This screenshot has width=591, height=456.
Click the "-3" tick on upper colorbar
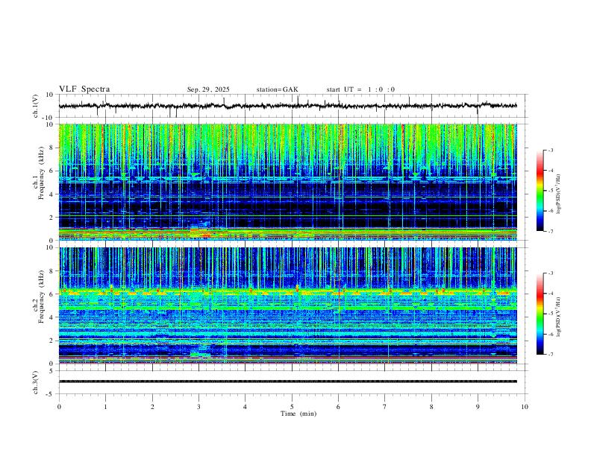pyautogui.click(x=551, y=150)
